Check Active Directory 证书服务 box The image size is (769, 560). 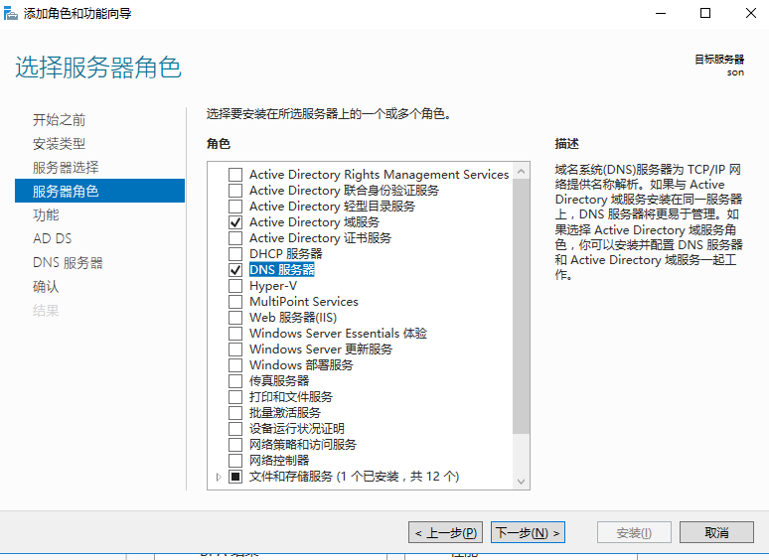click(x=235, y=238)
